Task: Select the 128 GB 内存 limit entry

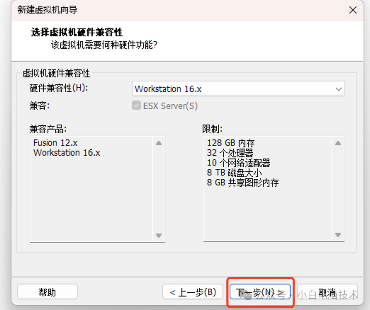Action: 230,143
